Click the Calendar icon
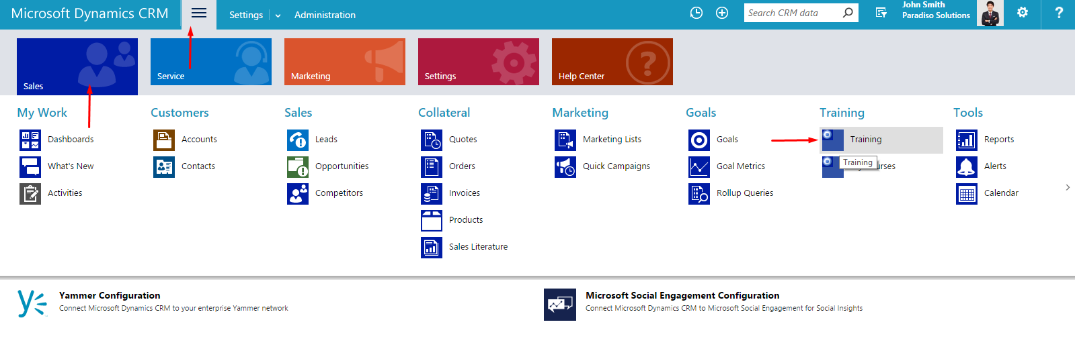 coord(967,193)
